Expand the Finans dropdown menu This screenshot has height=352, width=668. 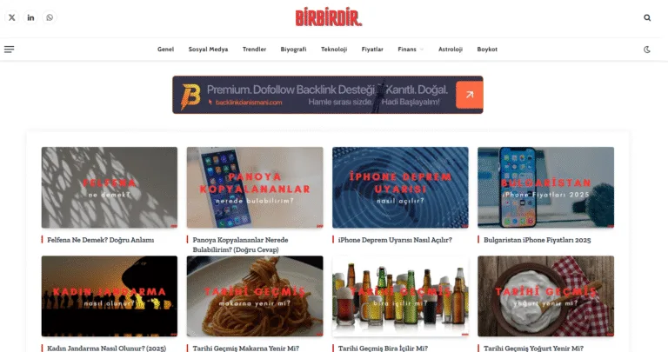coord(411,50)
